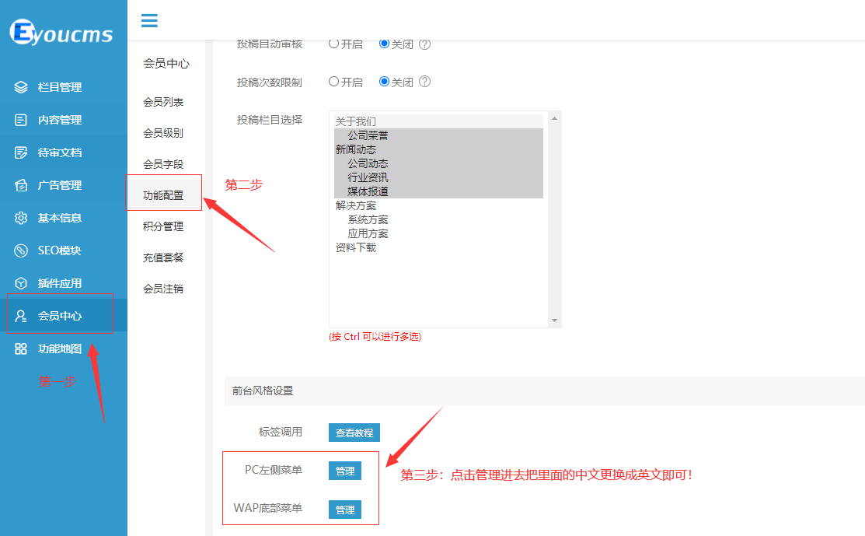Click the 内容管理 sidebar icon

pyautogui.click(x=21, y=120)
